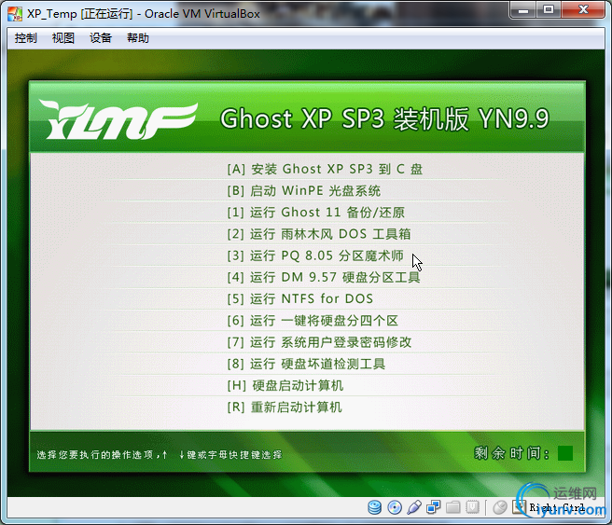Viewport: 612px width, 525px height.
Task: Open the 设备 menu
Action: [101, 38]
